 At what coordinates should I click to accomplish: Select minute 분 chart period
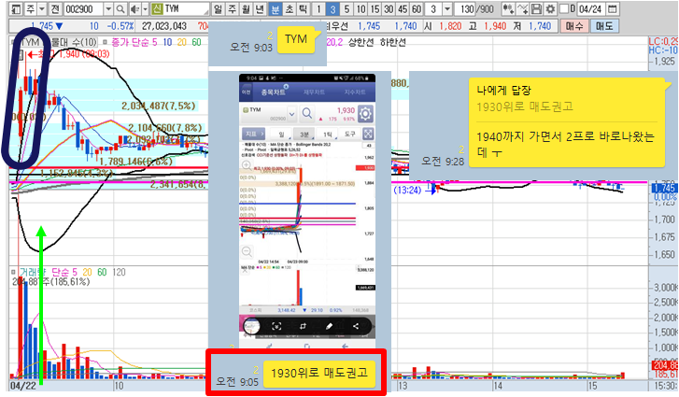pyautogui.click(x=275, y=8)
